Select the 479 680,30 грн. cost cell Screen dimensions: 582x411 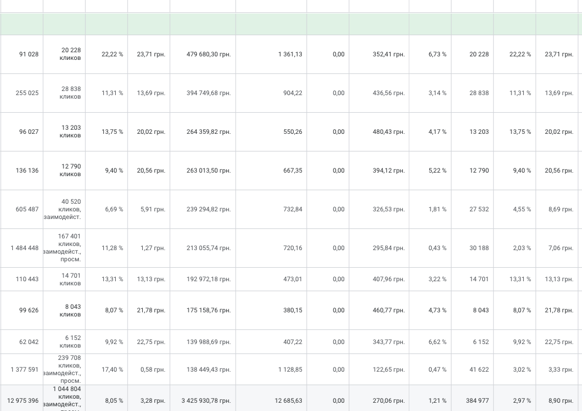click(x=208, y=54)
